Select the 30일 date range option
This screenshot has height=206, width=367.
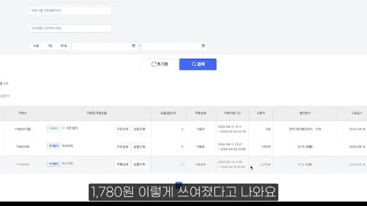tap(64, 46)
